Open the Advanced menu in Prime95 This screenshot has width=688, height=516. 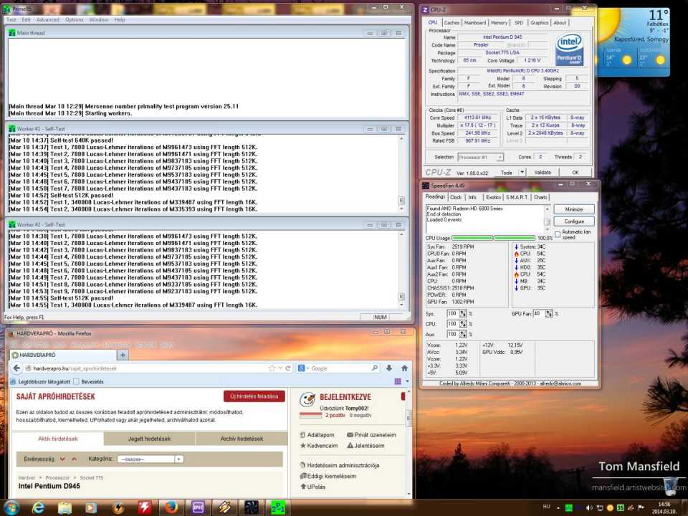point(48,20)
